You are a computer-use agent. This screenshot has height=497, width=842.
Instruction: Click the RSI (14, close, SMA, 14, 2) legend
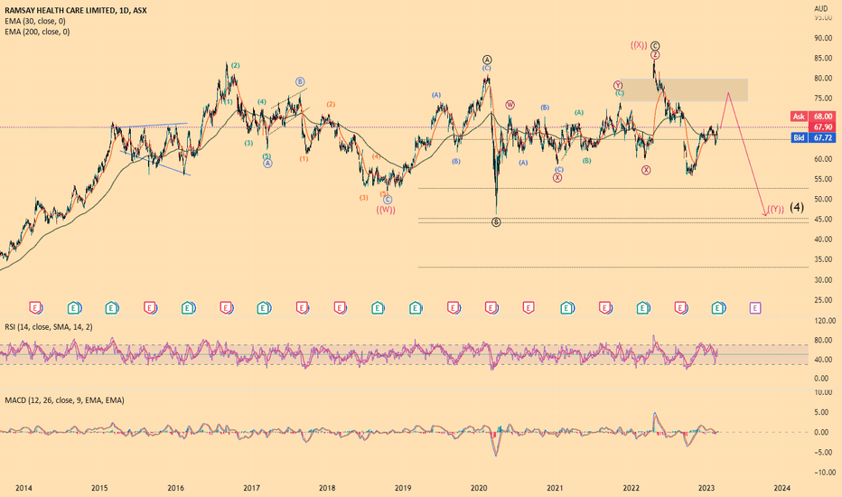(48, 327)
